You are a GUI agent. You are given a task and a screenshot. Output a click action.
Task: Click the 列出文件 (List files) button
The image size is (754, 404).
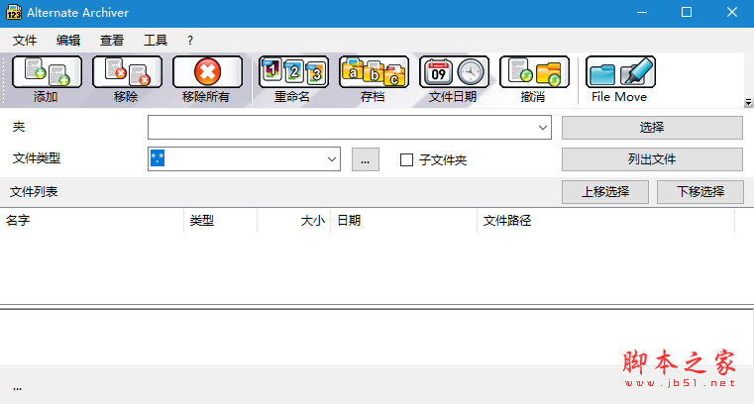pyautogui.click(x=652, y=159)
